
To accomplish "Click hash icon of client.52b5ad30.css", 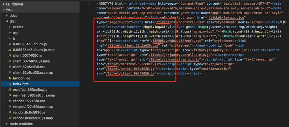I will pyautogui.click(x=10, y=67).
